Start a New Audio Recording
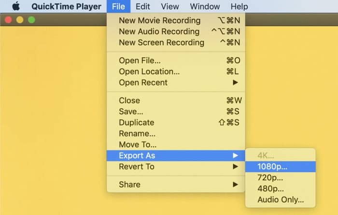 pos(176,31)
